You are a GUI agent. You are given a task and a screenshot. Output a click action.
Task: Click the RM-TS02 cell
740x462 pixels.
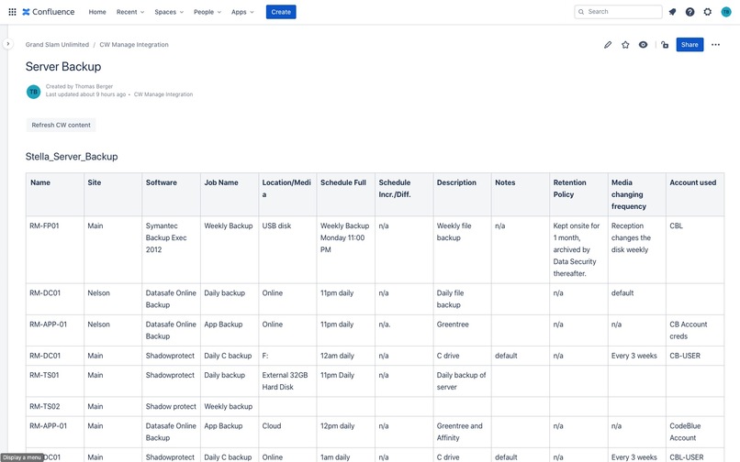pos(55,406)
